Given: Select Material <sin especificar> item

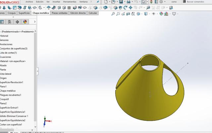Looking at the screenshot, I should pyautogui.click(x=13, y=61).
